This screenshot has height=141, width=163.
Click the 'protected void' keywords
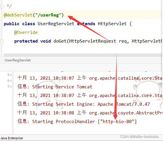33,41
